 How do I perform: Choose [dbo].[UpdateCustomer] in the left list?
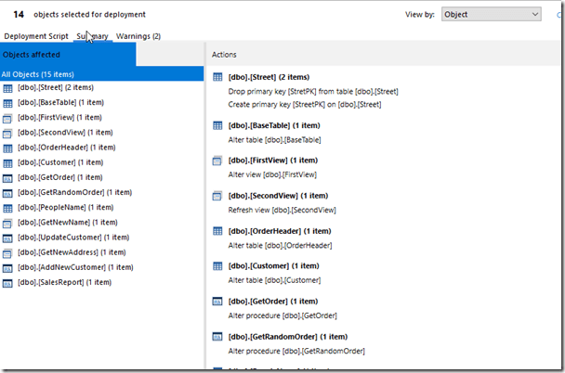(x=71, y=238)
